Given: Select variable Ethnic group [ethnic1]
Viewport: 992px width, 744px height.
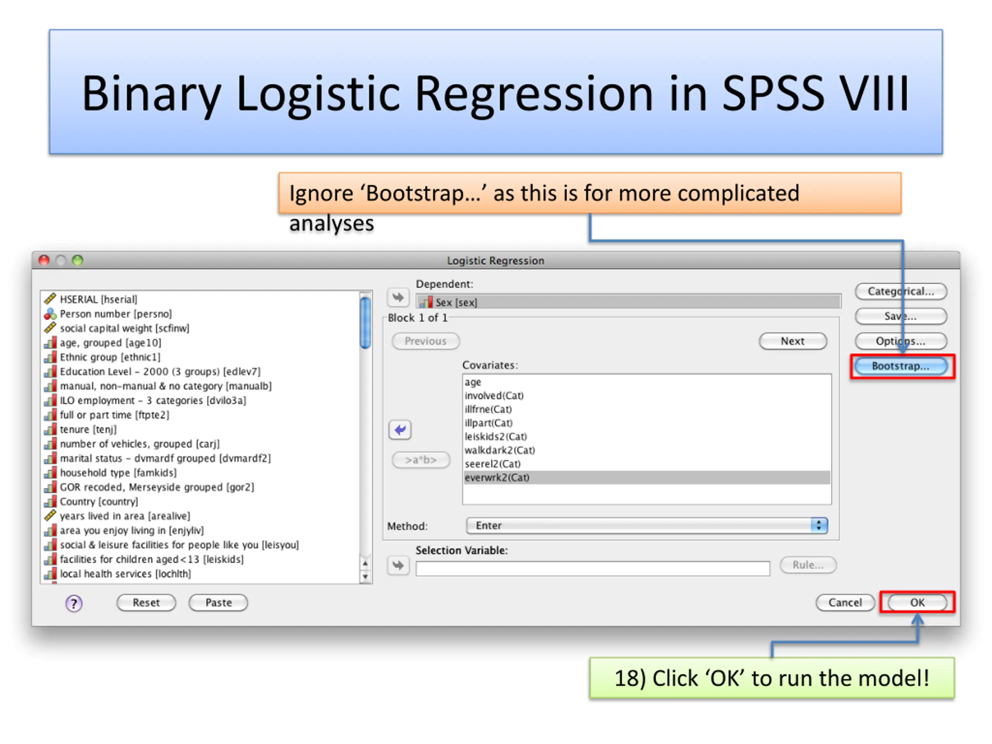Looking at the screenshot, I should click(x=200, y=357).
